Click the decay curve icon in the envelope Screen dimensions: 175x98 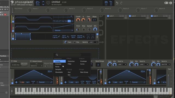tap(68, 36)
